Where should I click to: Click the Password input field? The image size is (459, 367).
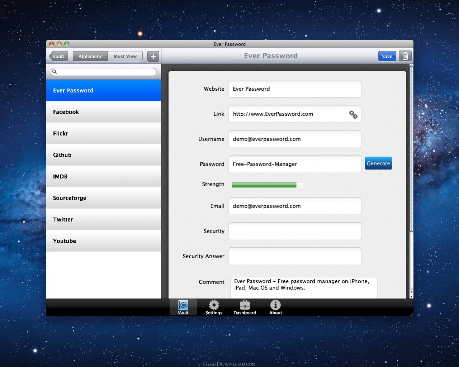(295, 164)
